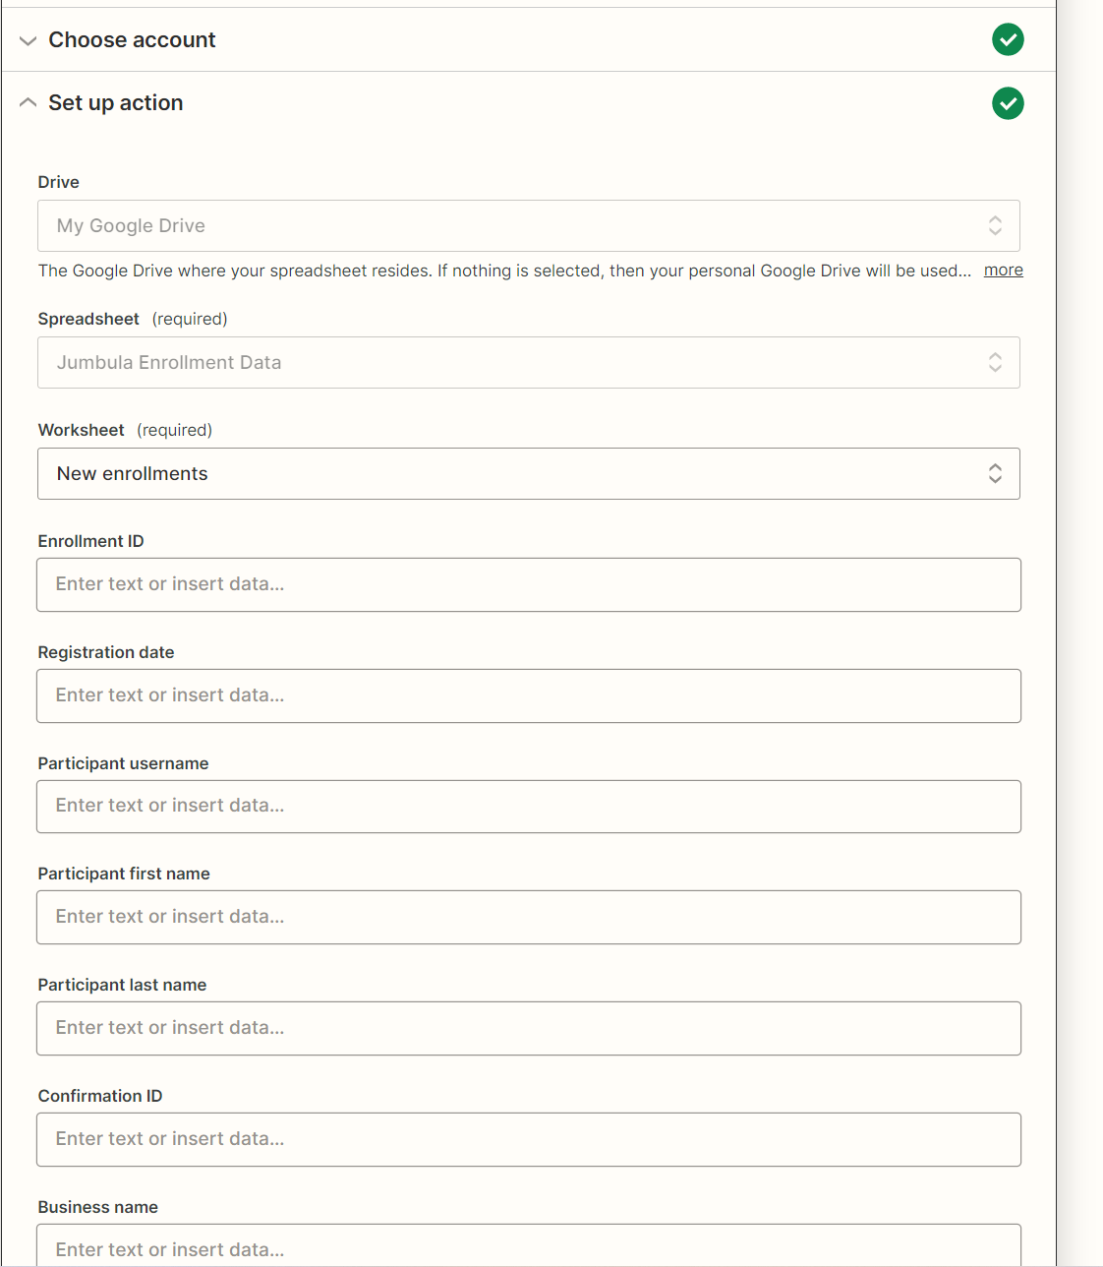This screenshot has height=1267, width=1103.
Task: Click Spreadsheet field up-down arrows icon
Action: 995,363
